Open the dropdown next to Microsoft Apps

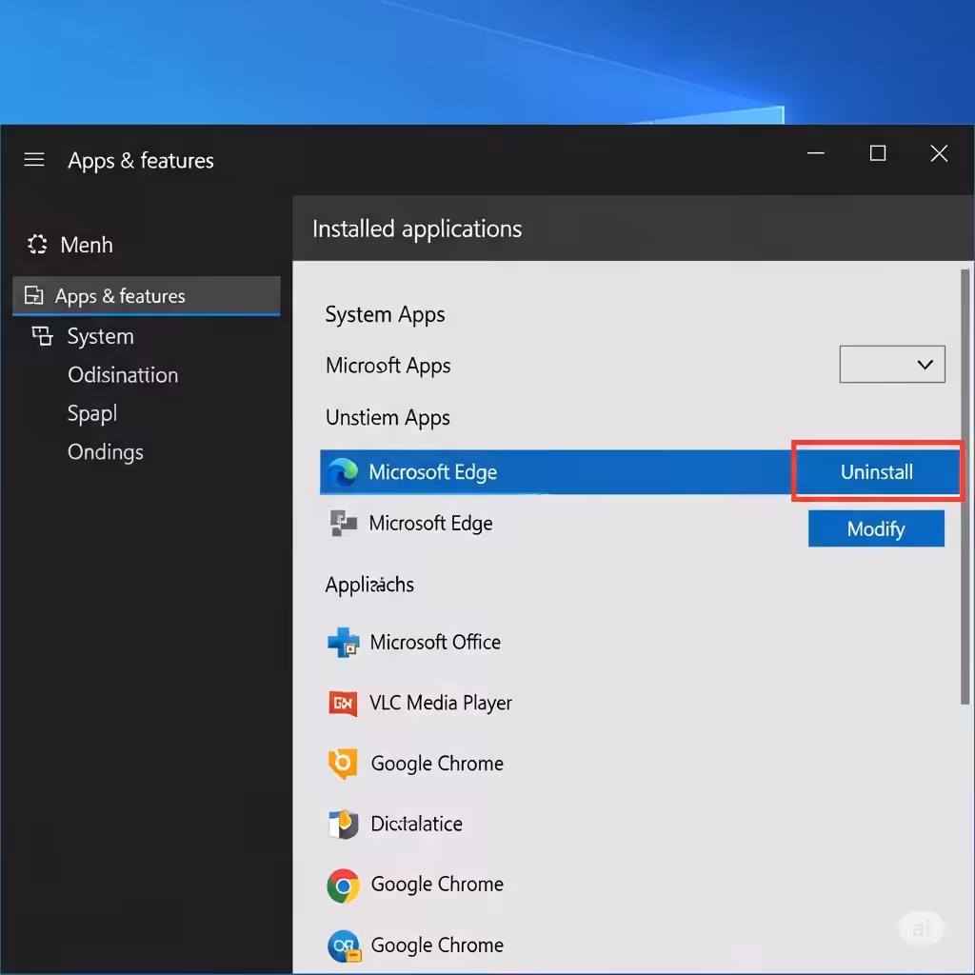click(x=891, y=365)
